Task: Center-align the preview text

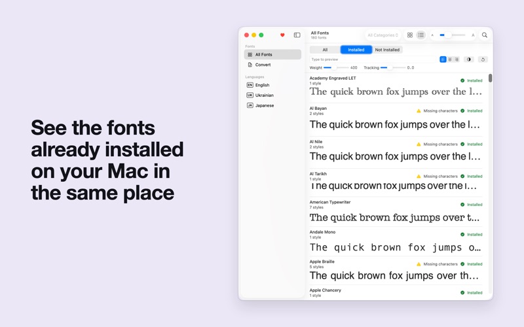Action: coord(450,60)
